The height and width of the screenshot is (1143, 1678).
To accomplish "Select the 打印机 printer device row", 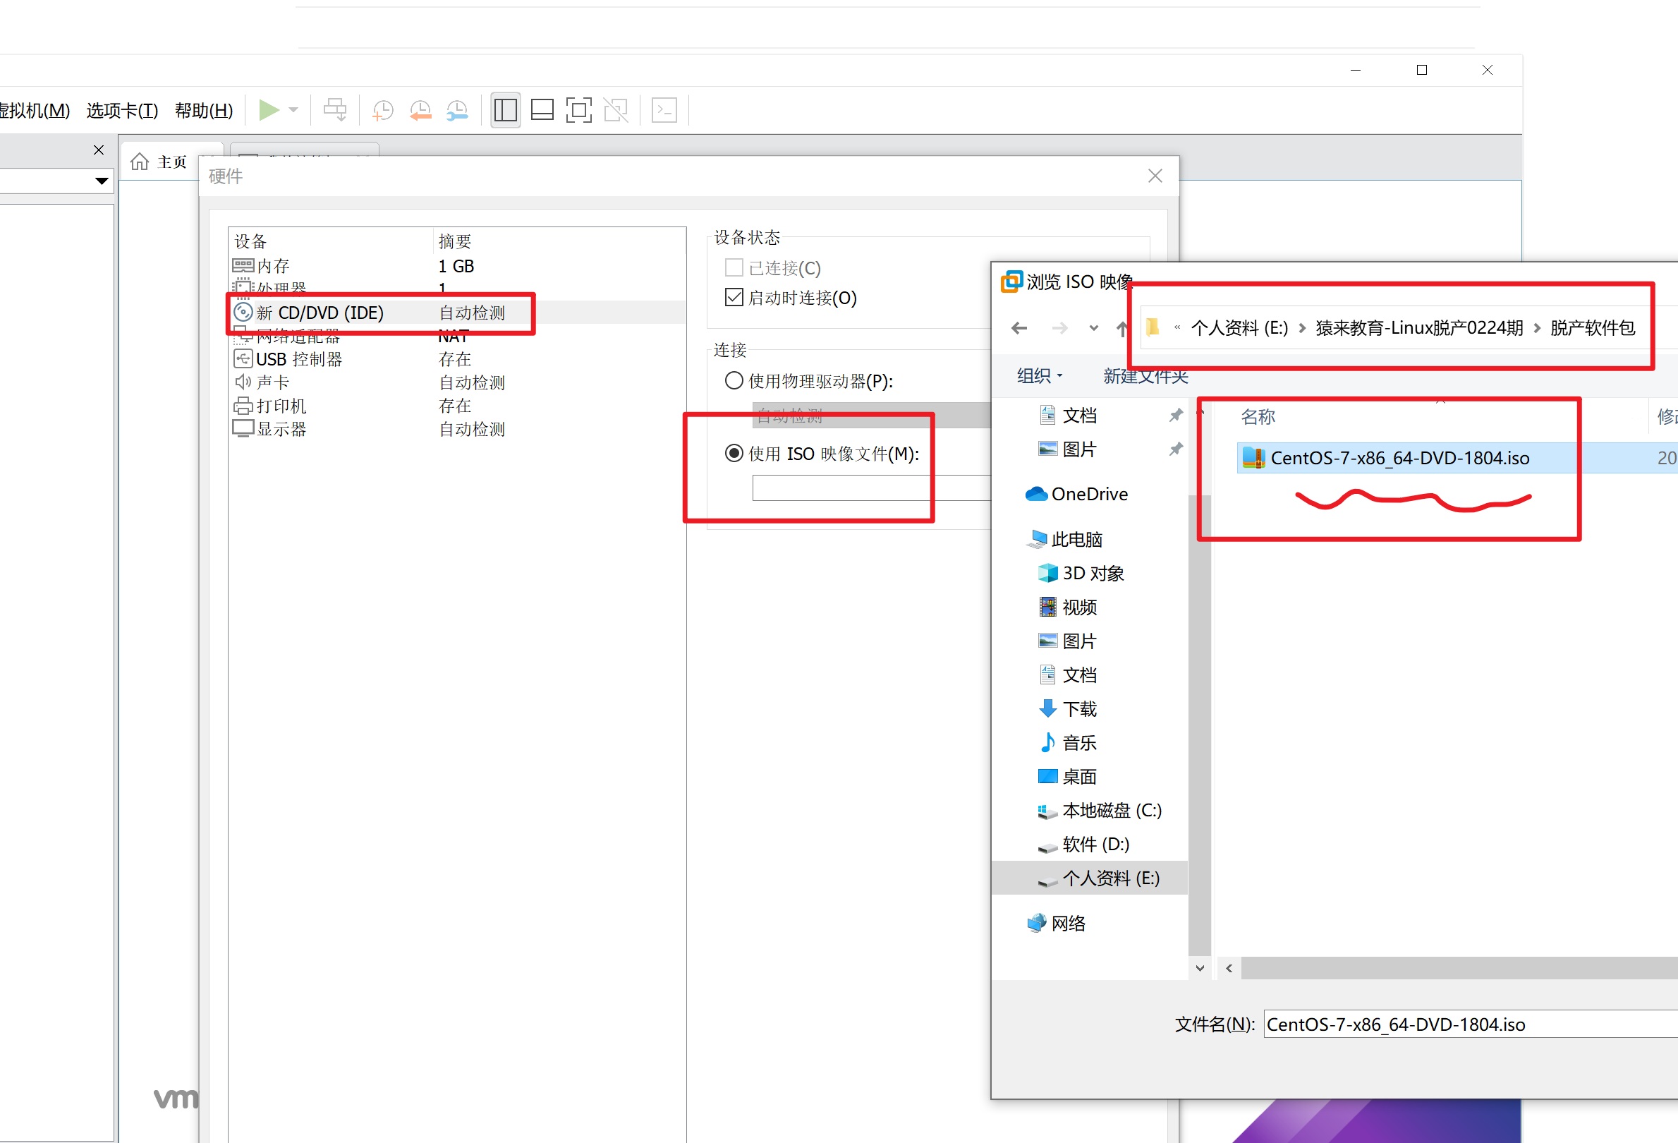I will (457, 406).
